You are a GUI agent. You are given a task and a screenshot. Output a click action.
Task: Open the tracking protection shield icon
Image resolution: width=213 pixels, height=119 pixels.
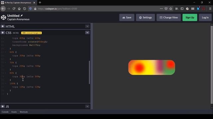point(30,9)
